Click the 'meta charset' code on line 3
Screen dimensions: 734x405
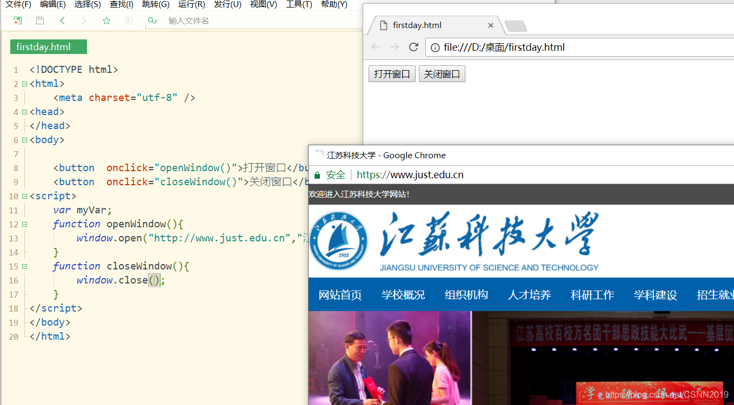(x=124, y=98)
